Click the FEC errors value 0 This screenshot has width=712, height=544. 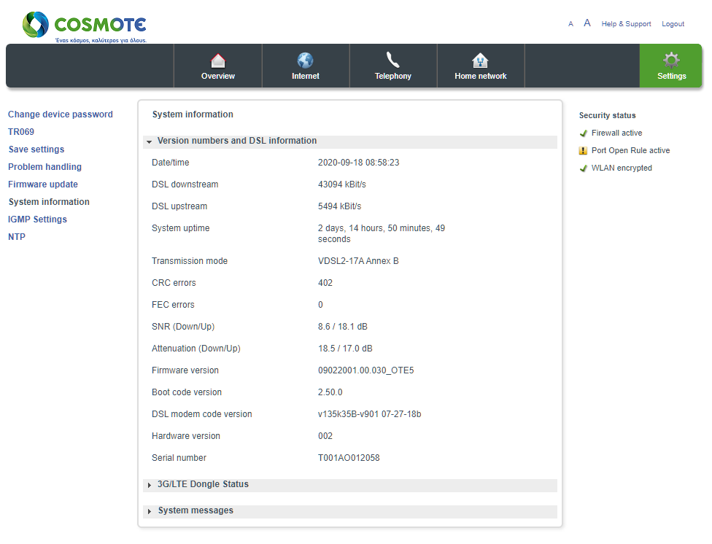click(320, 305)
